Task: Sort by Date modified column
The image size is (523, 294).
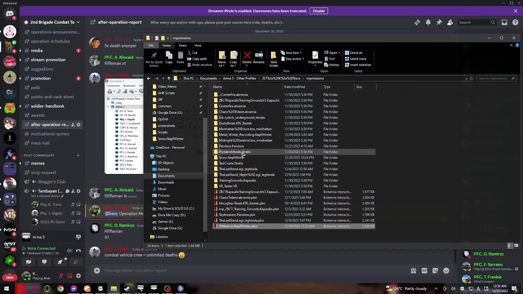Action: click(294, 87)
